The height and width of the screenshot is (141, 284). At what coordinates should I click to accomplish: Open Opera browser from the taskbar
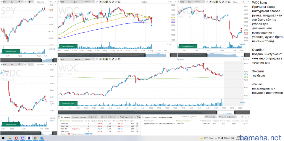tap(16, 138)
